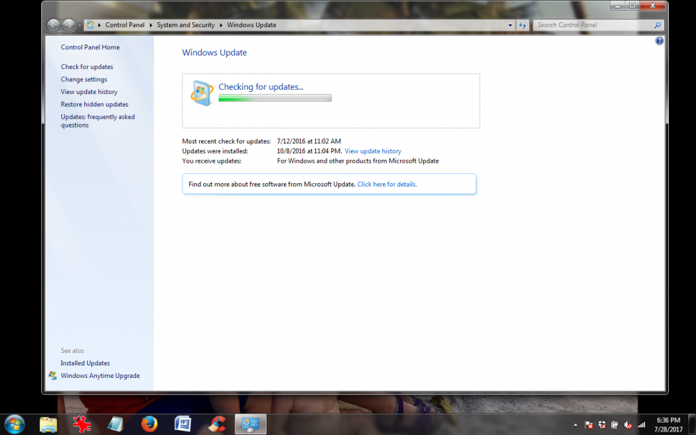The height and width of the screenshot is (435, 696).
Task: Open View update history
Action: click(x=88, y=91)
